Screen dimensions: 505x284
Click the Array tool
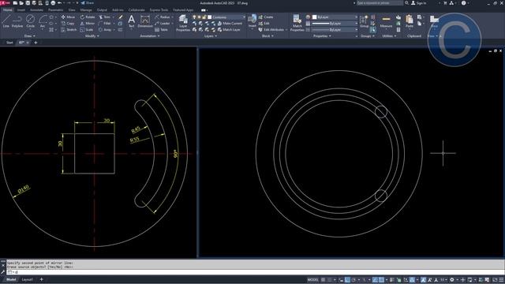(x=105, y=30)
